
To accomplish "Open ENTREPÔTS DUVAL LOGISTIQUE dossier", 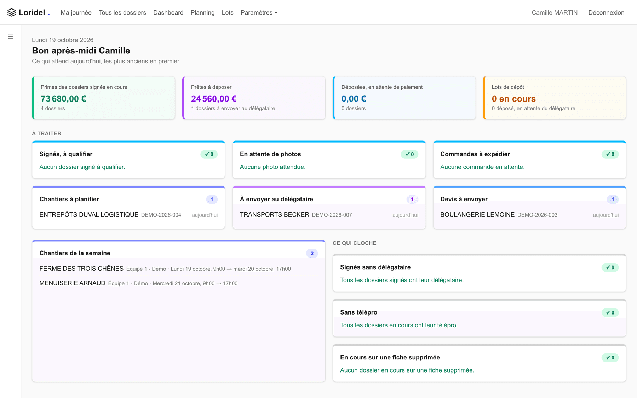I will point(128,215).
